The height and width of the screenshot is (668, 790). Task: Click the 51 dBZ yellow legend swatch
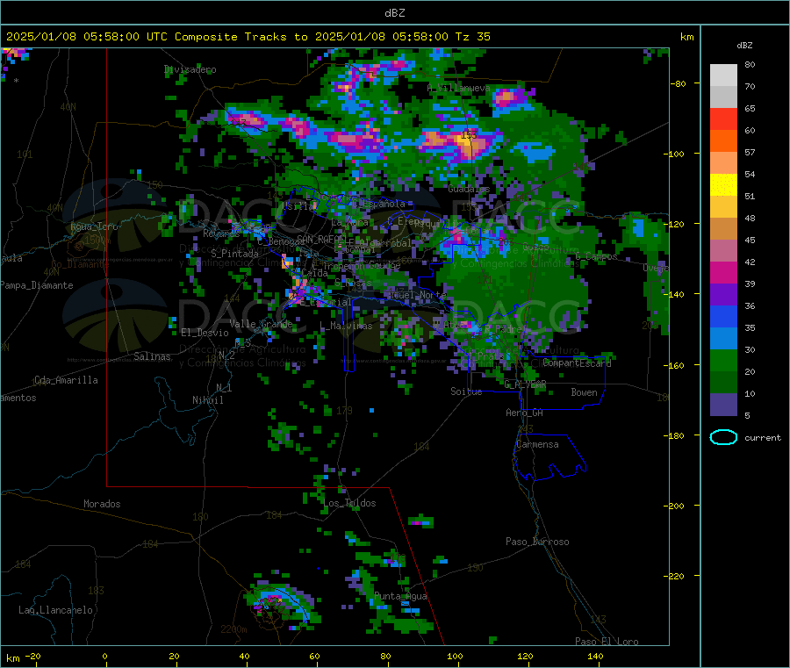point(723,185)
